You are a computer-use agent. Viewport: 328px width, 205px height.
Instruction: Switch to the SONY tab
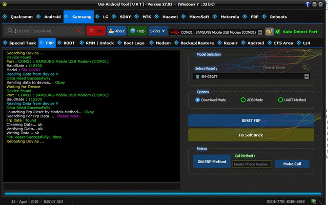click(x=122, y=17)
